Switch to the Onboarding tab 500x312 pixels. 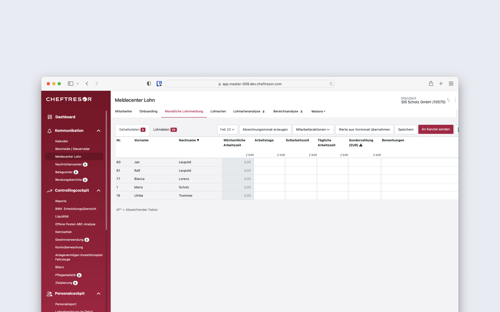[148, 112]
